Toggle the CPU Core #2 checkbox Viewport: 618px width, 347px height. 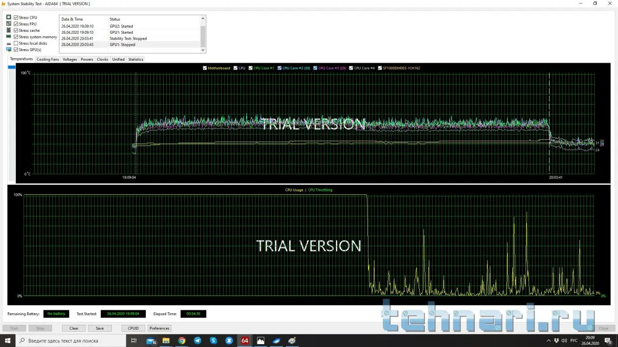[x=280, y=68]
